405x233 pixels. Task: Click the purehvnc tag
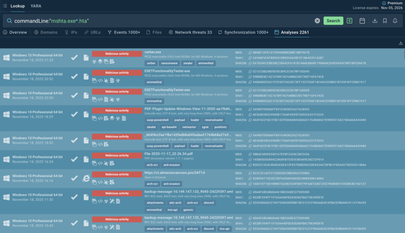(220, 127)
